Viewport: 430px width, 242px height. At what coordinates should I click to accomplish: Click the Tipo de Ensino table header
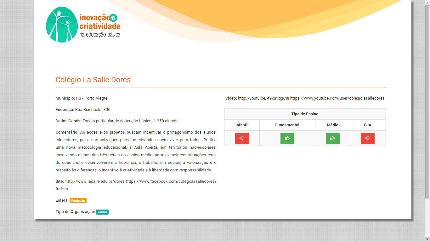pyautogui.click(x=305, y=114)
